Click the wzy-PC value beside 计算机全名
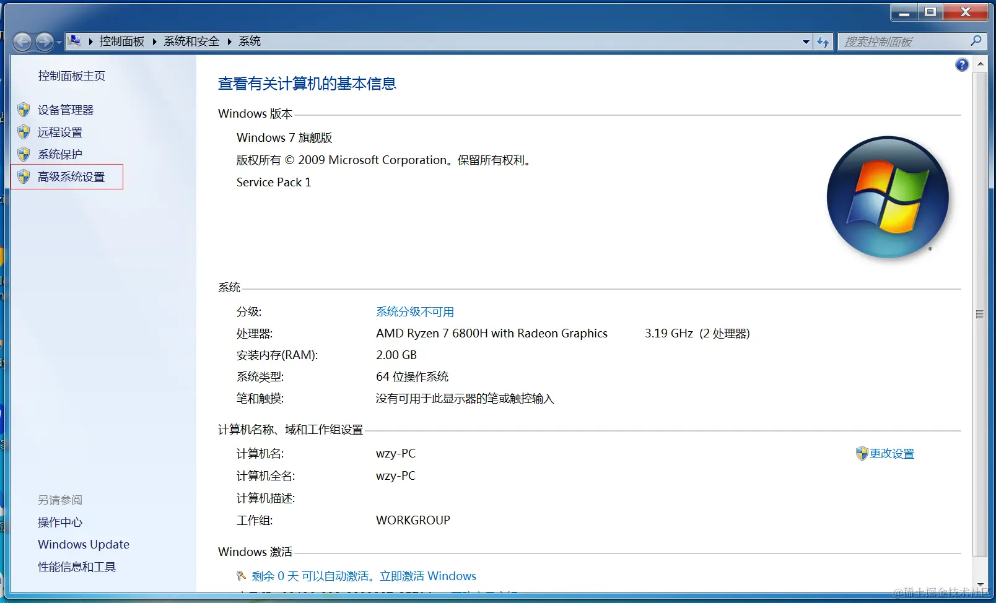 click(x=396, y=475)
